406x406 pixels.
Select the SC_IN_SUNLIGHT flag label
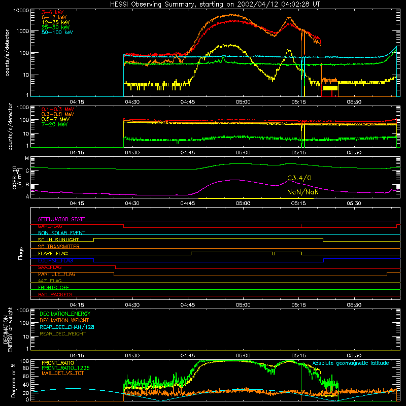(x=58, y=240)
